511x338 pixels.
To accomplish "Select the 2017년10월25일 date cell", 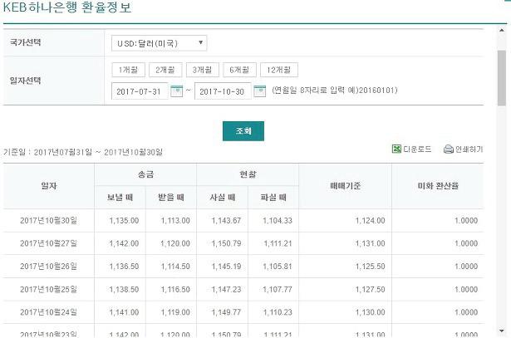I will click(x=49, y=289).
